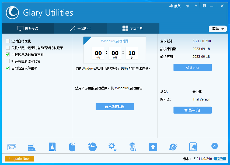
Task: Switch to the 一键优化 tab
Action: pos(80,28)
